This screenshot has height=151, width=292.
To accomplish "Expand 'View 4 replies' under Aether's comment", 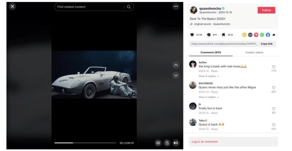I will [209, 76].
